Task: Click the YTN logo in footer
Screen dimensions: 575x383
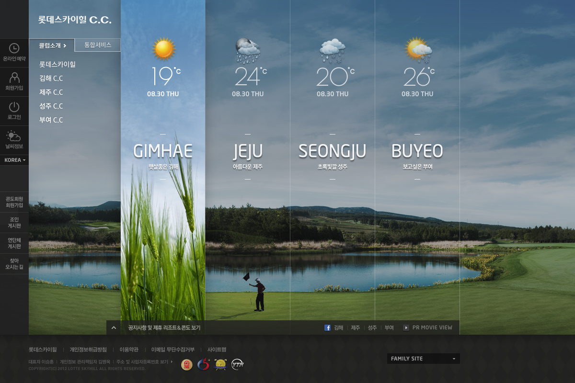Action: (238, 364)
